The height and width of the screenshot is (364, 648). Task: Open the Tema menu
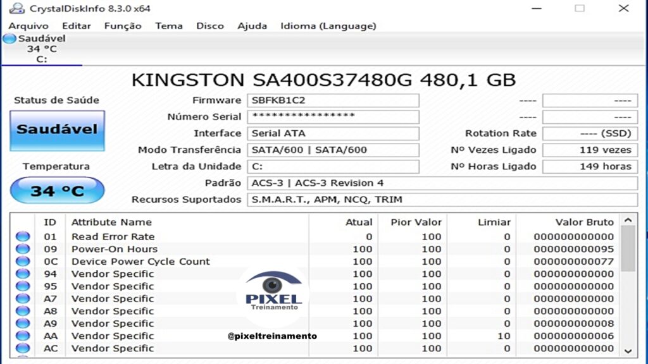pyautogui.click(x=168, y=26)
